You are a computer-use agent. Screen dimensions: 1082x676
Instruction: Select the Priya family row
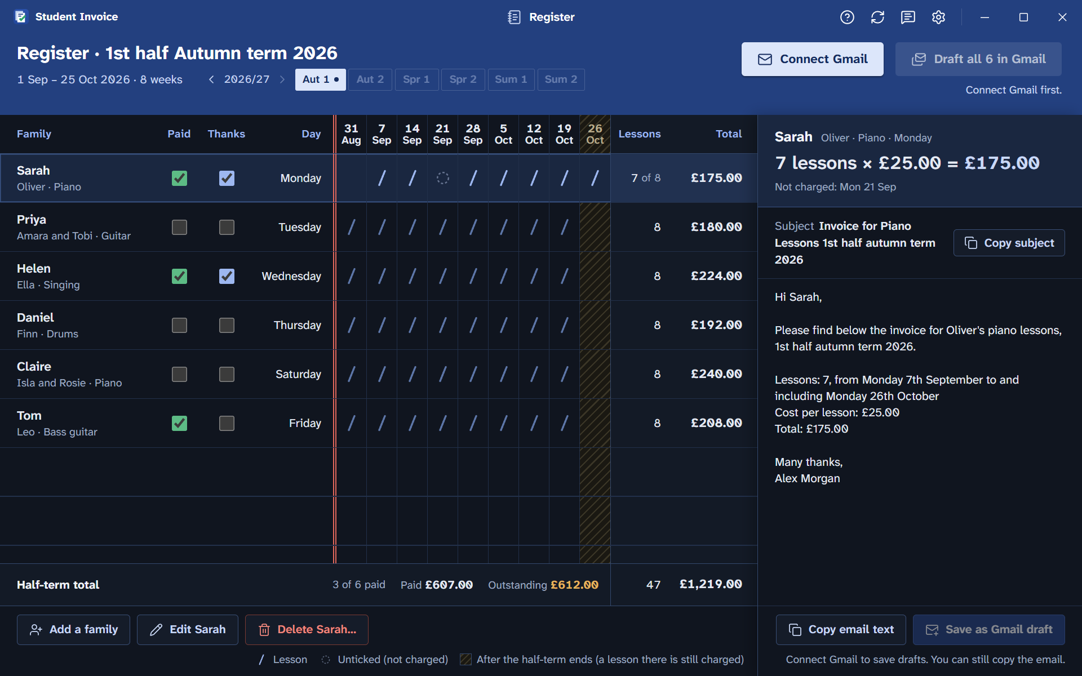coord(379,227)
